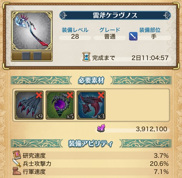Tap the 兵士攻撃力 20.6% ability row

click(x=91, y=164)
